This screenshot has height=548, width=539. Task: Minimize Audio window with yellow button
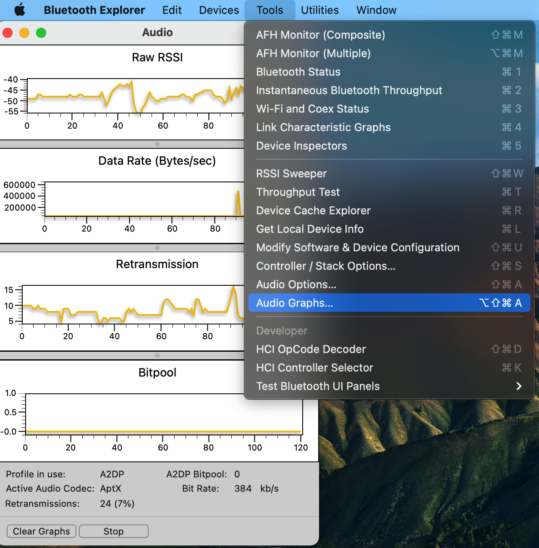(x=24, y=33)
